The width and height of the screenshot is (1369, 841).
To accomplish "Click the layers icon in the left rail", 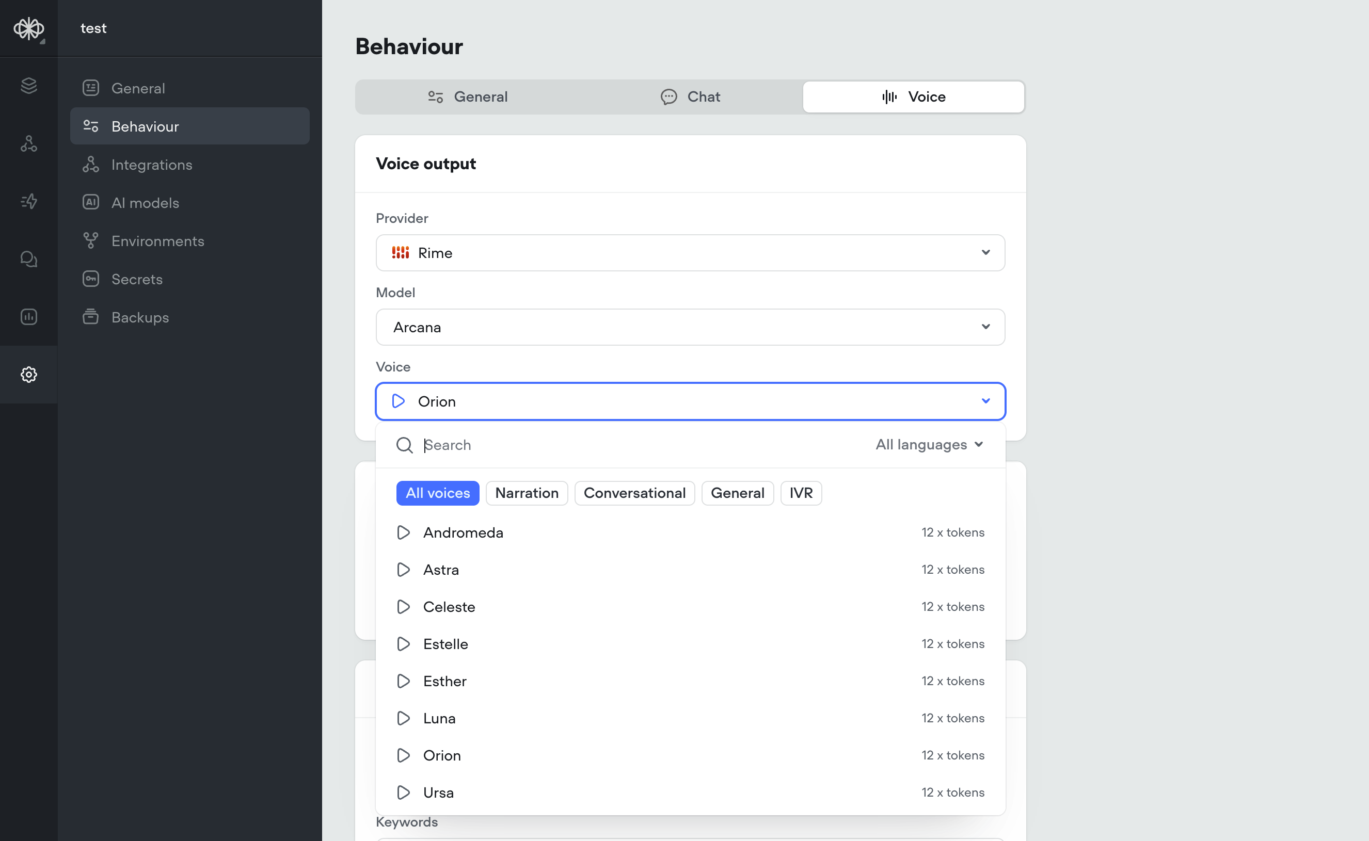I will point(29,86).
